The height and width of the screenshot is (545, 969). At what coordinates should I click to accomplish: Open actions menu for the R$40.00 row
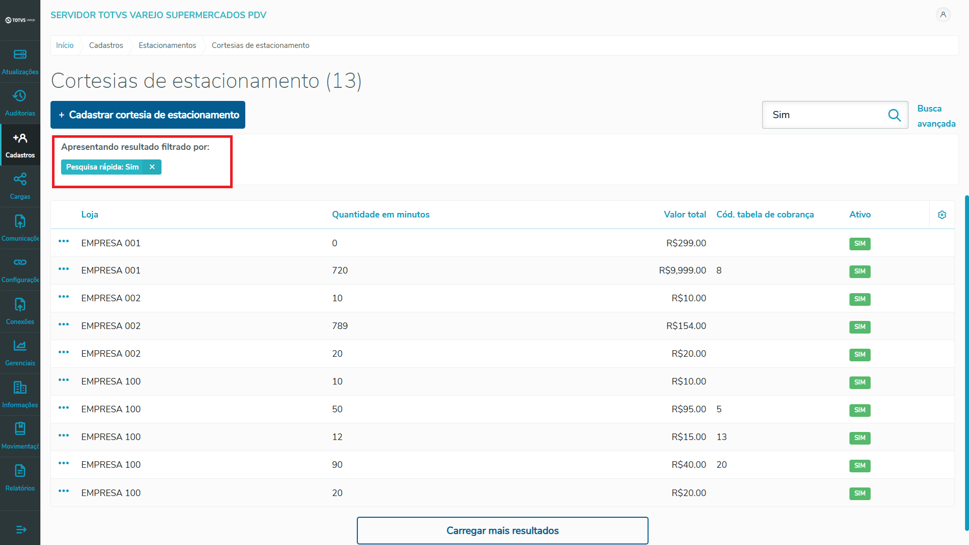64,463
